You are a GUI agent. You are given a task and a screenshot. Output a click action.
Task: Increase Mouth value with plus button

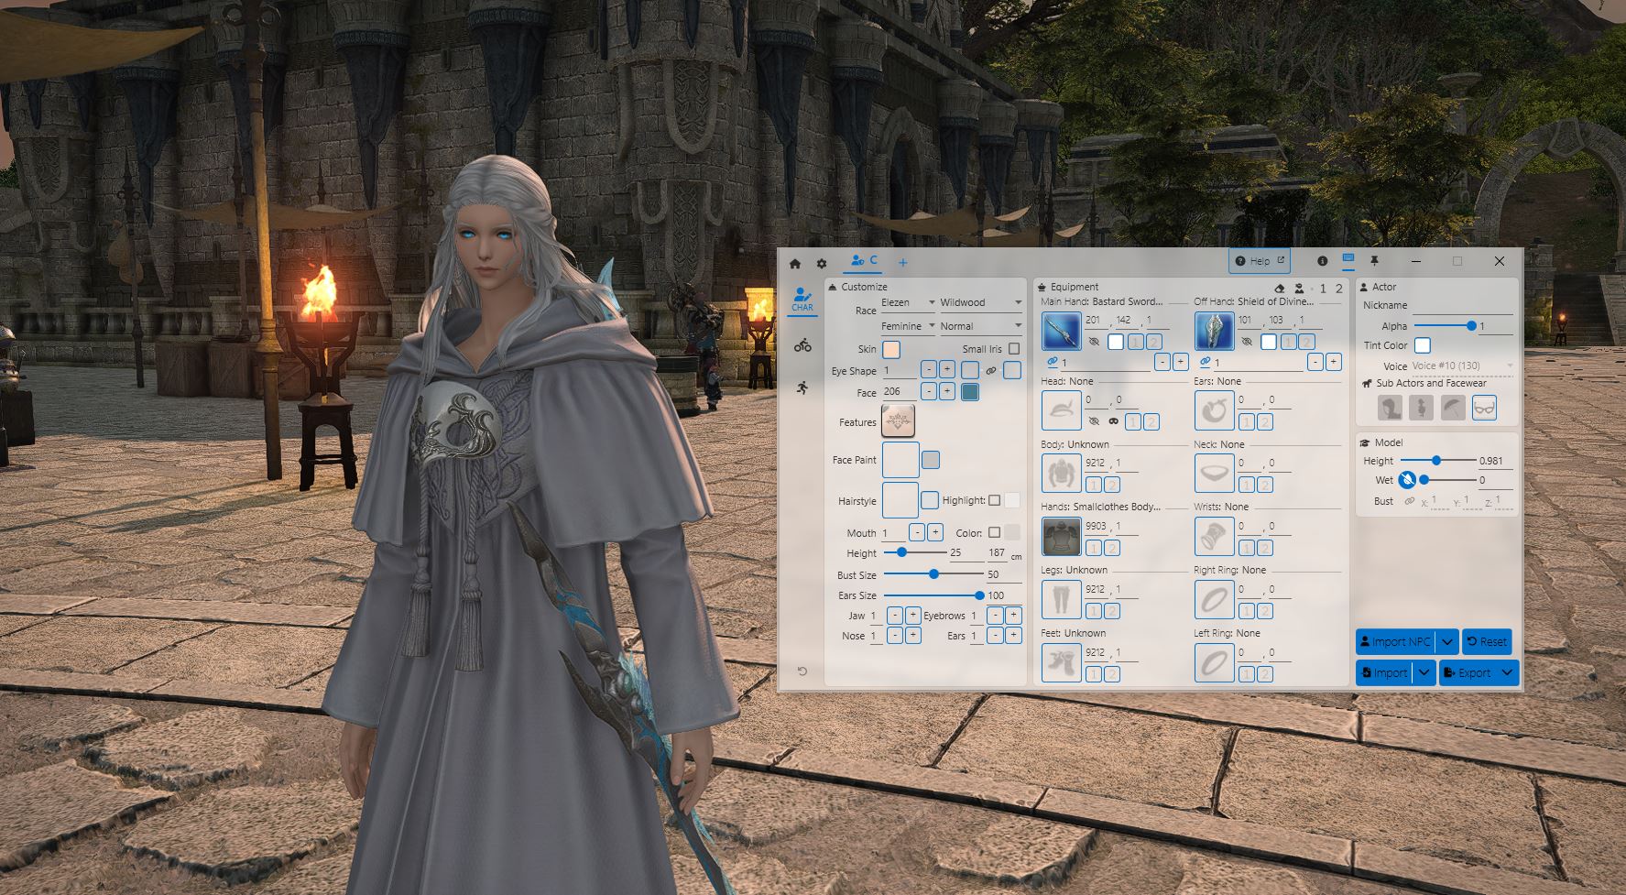coord(935,531)
